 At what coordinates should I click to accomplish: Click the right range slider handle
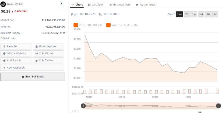(218, 106)
